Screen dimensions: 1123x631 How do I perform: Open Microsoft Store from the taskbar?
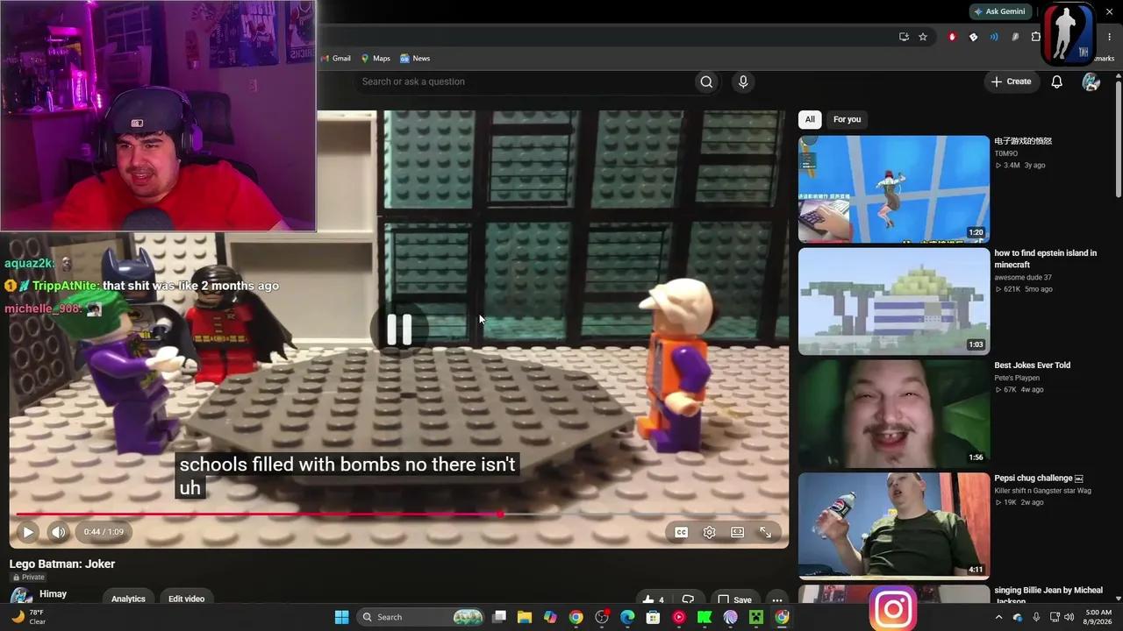pos(653,617)
